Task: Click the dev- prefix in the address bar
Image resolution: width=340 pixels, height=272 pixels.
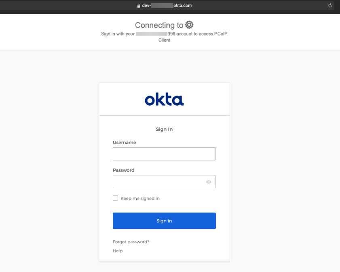Action: [147, 5]
